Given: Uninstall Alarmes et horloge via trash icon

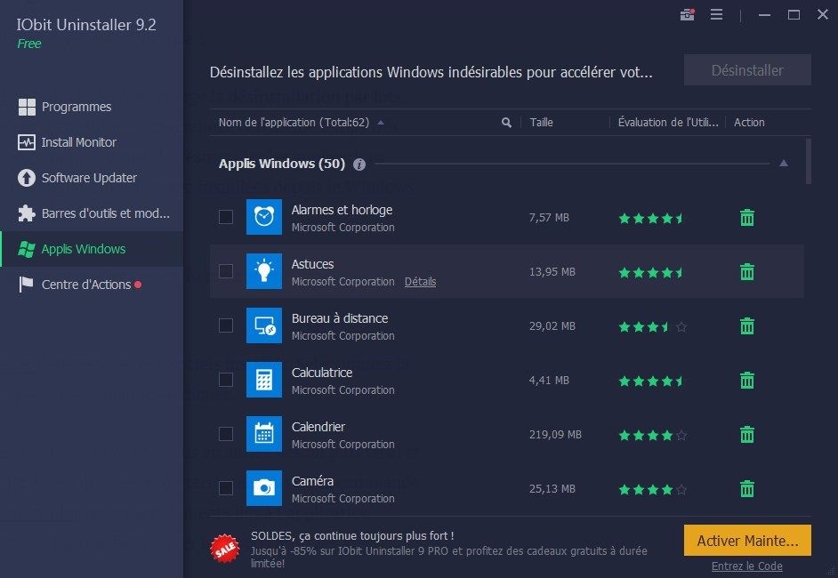Looking at the screenshot, I should pyautogui.click(x=747, y=218).
